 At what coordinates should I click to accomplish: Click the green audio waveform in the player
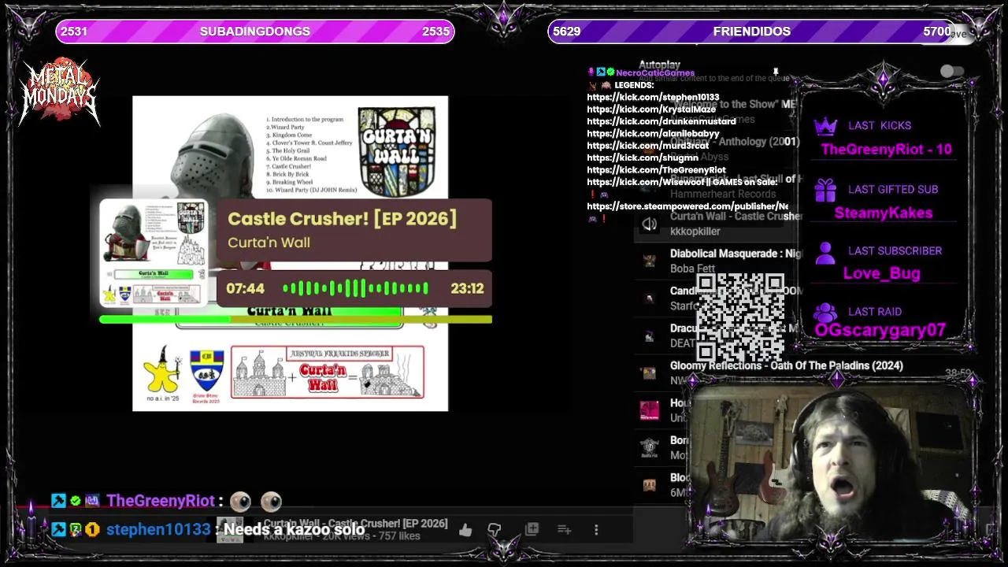point(355,289)
